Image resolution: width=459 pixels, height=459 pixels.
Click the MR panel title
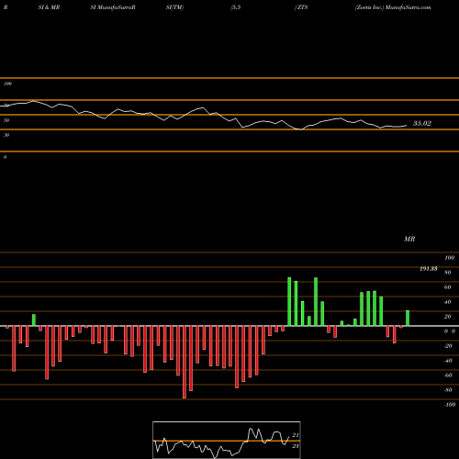pyautogui.click(x=409, y=239)
